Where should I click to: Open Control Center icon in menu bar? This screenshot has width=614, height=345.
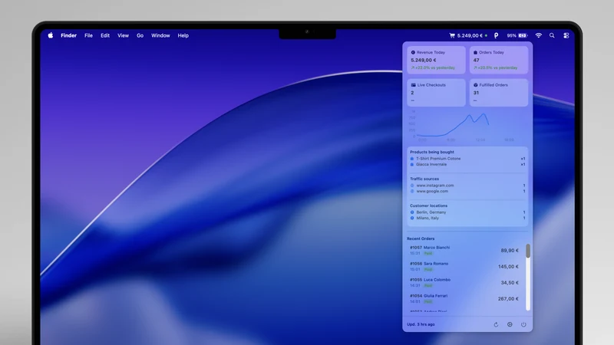(566, 35)
